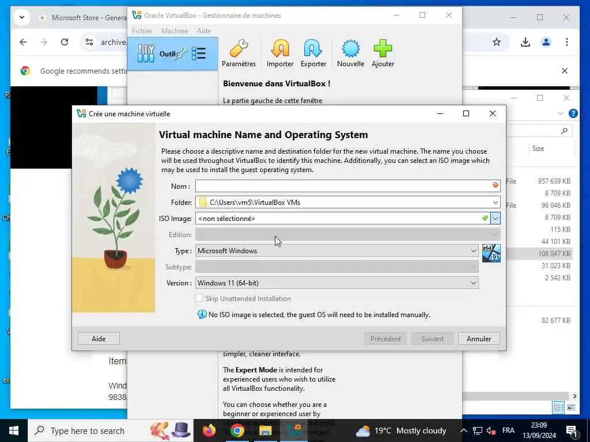Select the 957 639 KB file row
This screenshot has width=590, height=442.
539,181
